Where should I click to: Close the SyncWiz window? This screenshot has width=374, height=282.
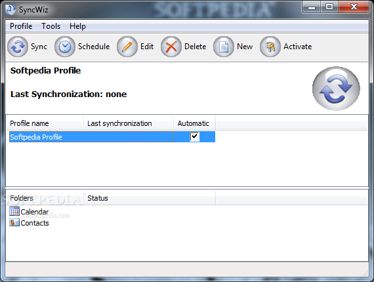[x=354, y=7]
